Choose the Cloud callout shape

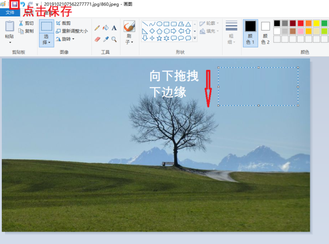[x=188, y=38]
